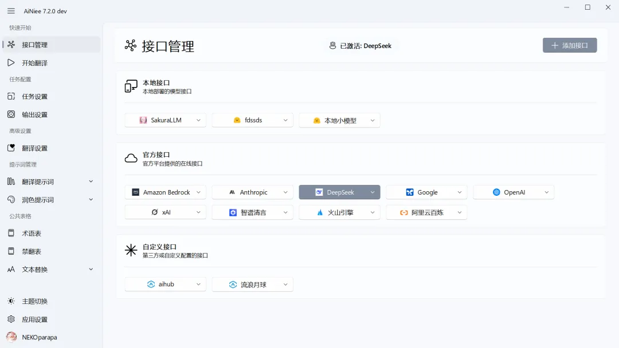Select the 翻译设置 menu label

[x=35, y=148]
